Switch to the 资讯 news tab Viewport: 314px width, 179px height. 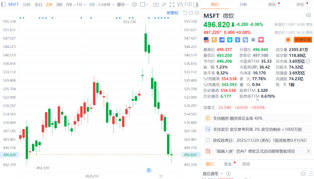[x=272, y=5]
